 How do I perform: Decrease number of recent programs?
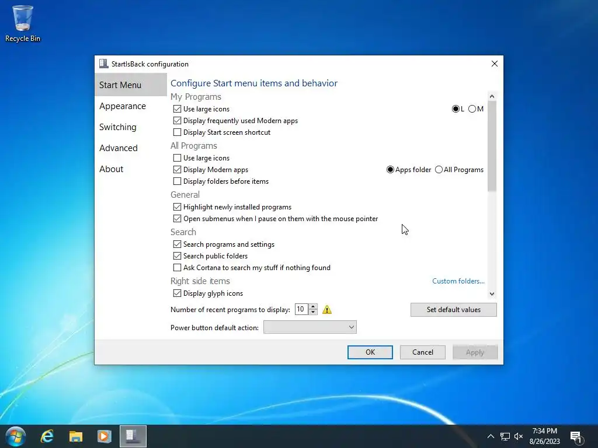313,312
